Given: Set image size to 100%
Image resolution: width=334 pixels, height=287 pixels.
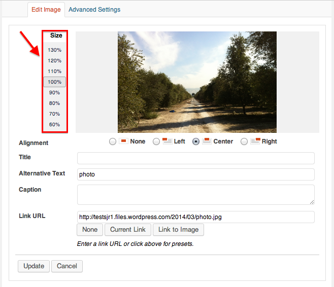Looking at the screenshot, I should click(54, 82).
